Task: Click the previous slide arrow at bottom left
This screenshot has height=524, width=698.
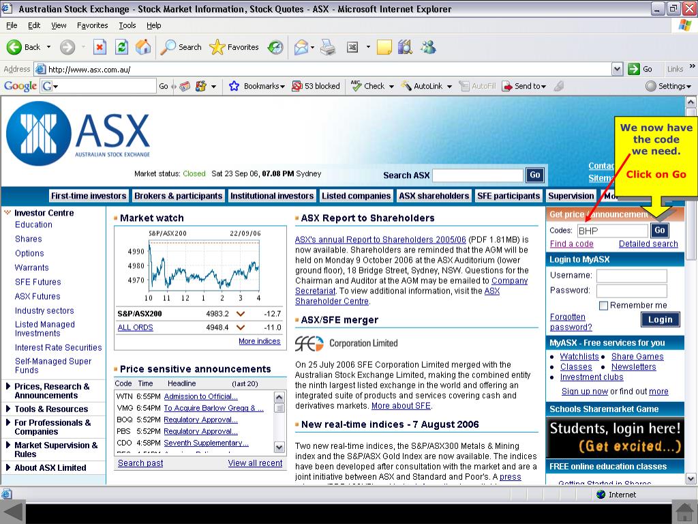Action: pyautogui.click(x=12, y=512)
